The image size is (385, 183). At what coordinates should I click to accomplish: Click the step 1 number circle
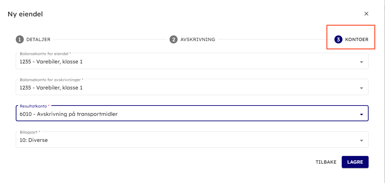19,39
